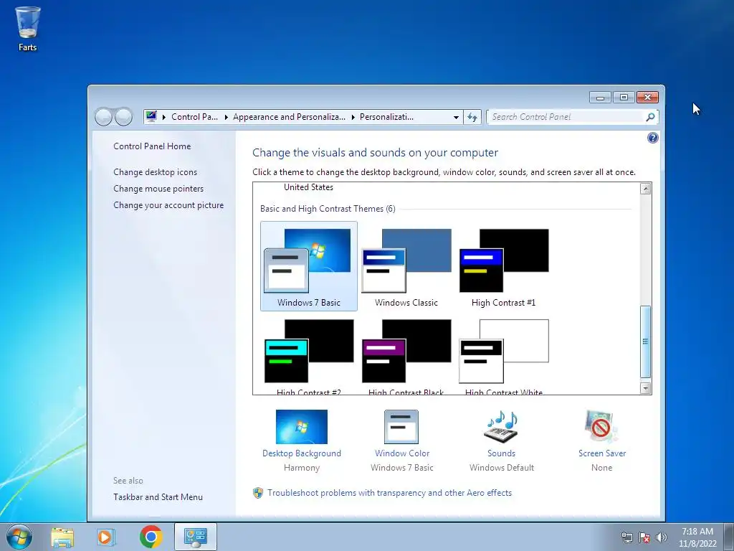Click the volume speaker tray icon

click(662, 537)
